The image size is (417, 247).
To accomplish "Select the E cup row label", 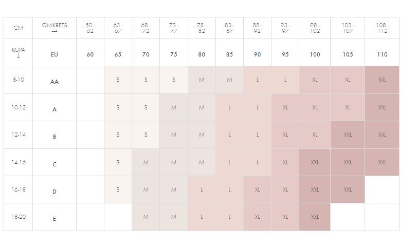I will click(x=55, y=219).
